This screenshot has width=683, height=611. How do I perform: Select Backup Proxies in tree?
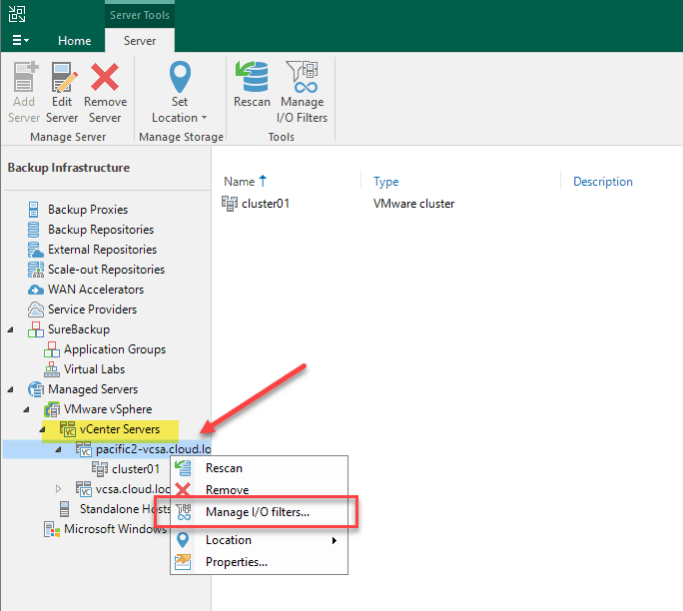coord(87,210)
